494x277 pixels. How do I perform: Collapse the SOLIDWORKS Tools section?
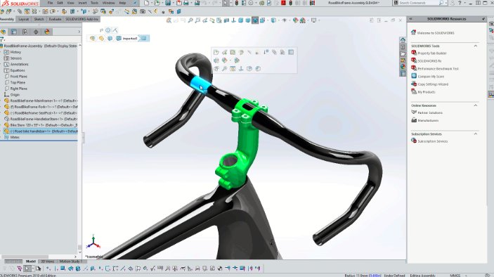pos(476,46)
